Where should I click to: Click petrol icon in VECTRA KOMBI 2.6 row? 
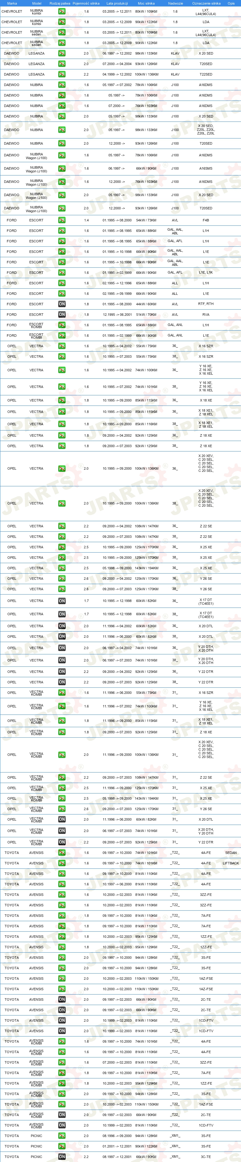(62, 809)
